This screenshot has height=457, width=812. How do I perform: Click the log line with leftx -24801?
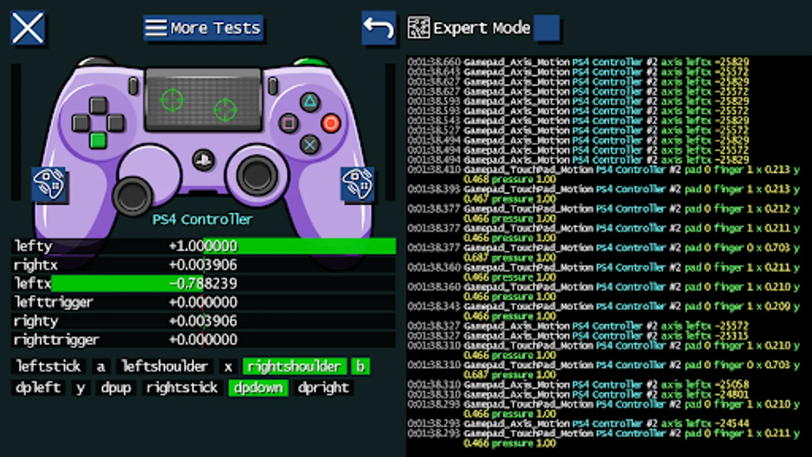(578, 394)
